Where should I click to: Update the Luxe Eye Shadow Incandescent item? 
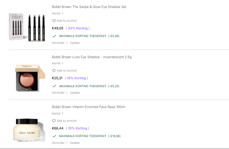point(75,93)
